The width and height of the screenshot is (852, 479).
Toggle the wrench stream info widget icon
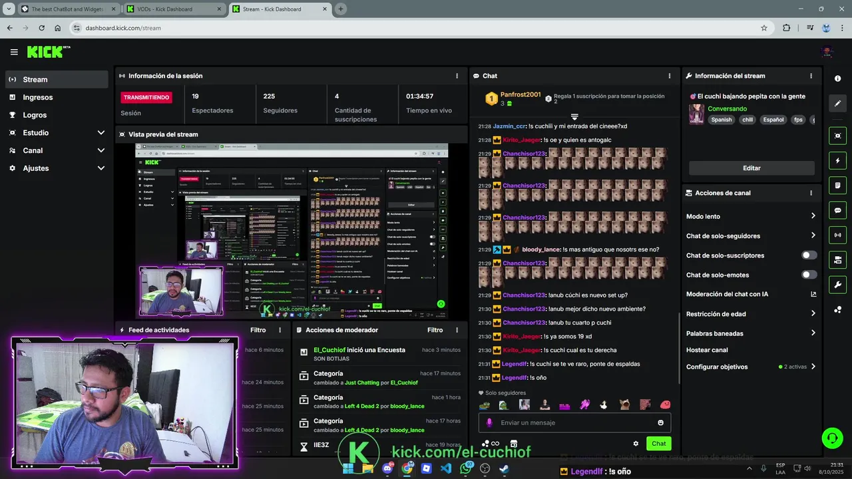tap(837, 285)
